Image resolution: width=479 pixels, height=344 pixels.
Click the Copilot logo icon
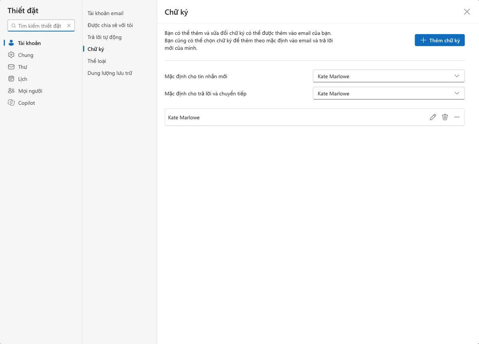tap(11, 103)
